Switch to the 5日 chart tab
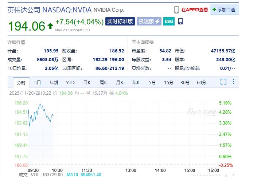The image size is (257, 177). (x=38, y=83)
